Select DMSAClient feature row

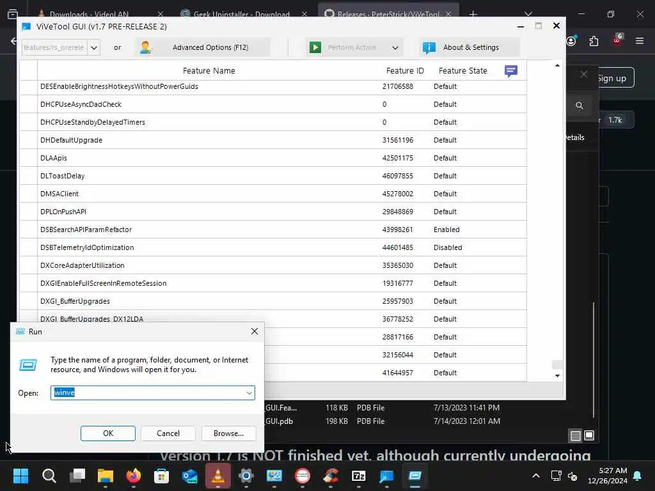[273, 194]
